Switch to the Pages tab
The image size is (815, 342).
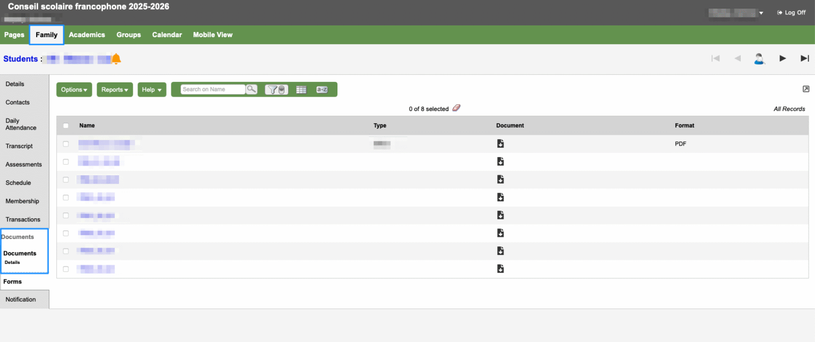(14, 35)
